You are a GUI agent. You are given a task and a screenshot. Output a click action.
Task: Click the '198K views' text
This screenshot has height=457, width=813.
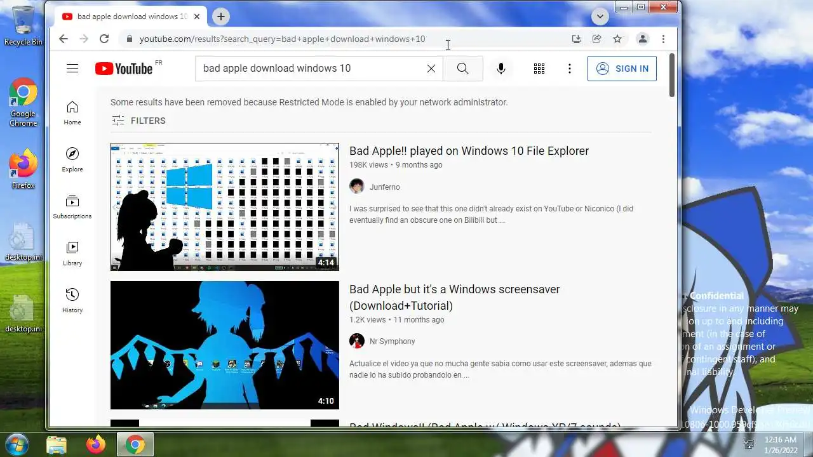tap(368, 165)
